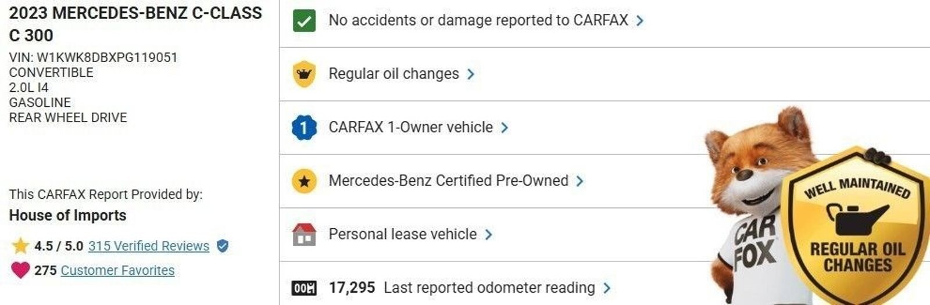Screen dimensions: 930x305
Task: Click the Certified Pre-Owned star icon
Action: point(304,181)
